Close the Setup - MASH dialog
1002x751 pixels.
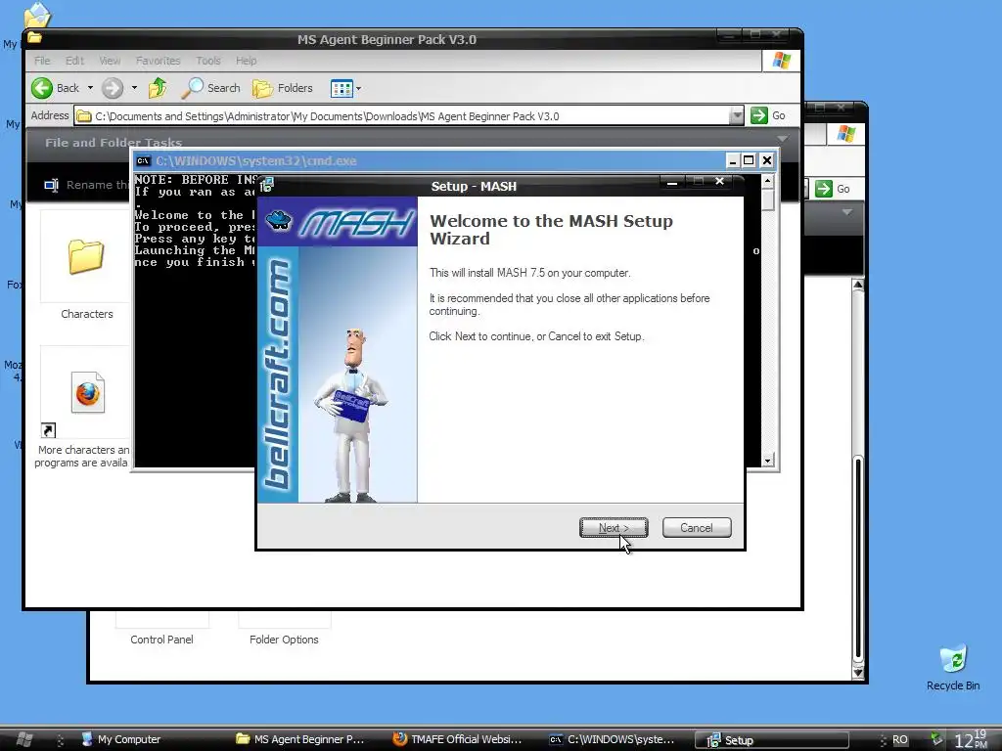719,182
